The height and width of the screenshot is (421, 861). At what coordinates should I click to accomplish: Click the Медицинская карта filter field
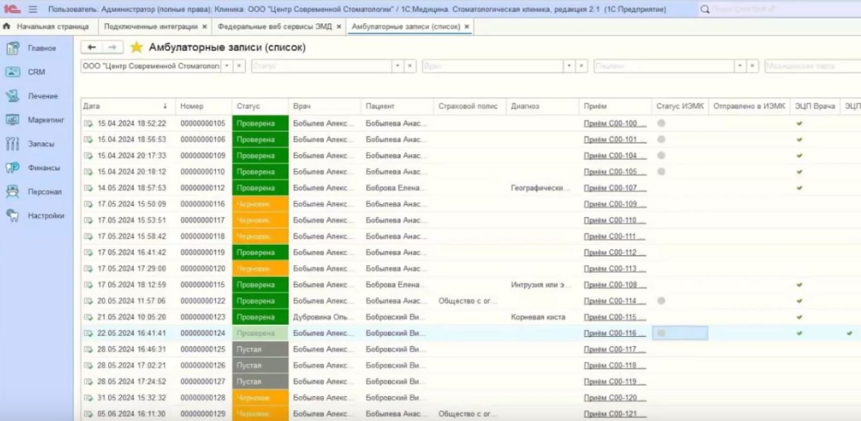812,66
